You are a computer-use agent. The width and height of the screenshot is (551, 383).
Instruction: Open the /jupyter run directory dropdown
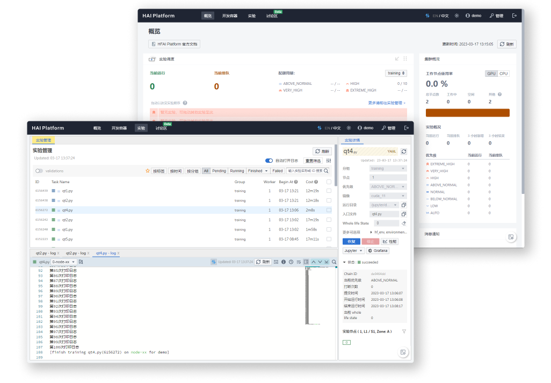click(385, 205)
